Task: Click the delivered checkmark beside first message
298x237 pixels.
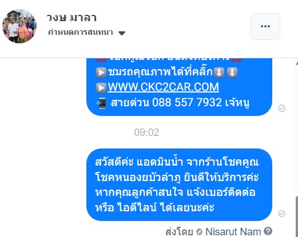Action: 281,108
